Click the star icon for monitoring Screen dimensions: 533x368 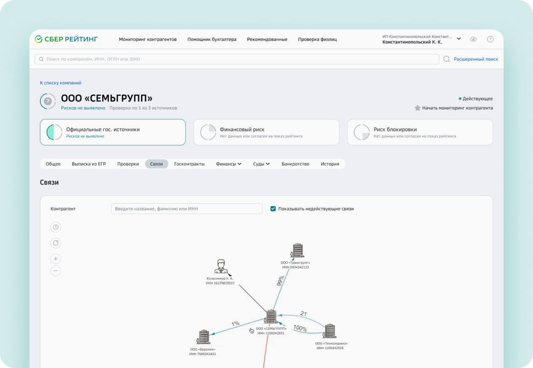pyautogui.click(x=417, y=108)
